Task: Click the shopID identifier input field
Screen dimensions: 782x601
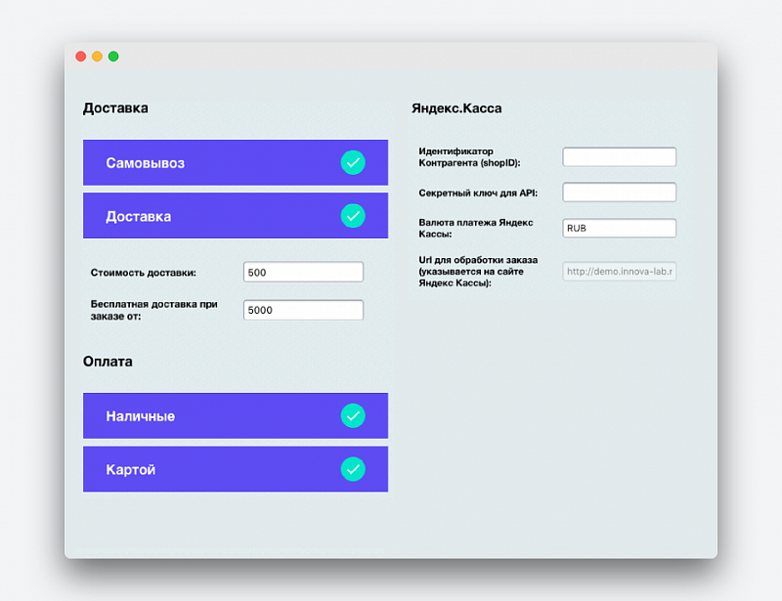Action: tap(619, 156)
